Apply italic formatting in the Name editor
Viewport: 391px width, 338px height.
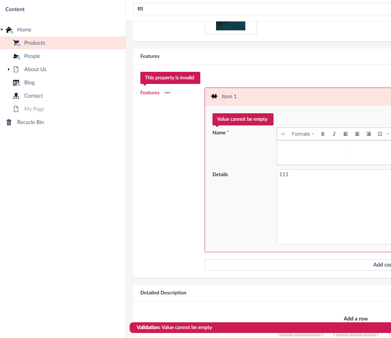point(334,134)
